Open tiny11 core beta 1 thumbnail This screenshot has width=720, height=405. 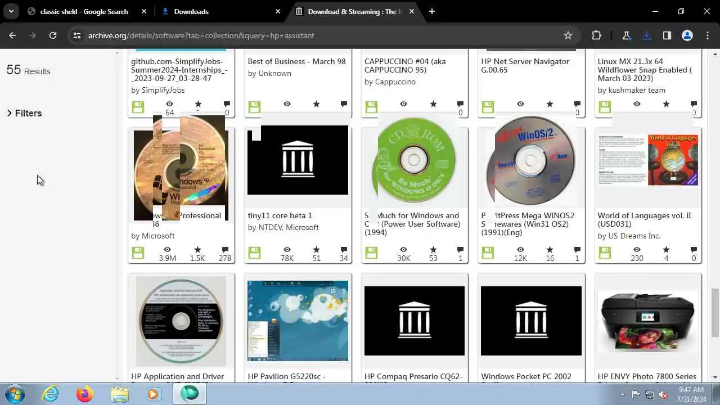(x=298, y=160)
